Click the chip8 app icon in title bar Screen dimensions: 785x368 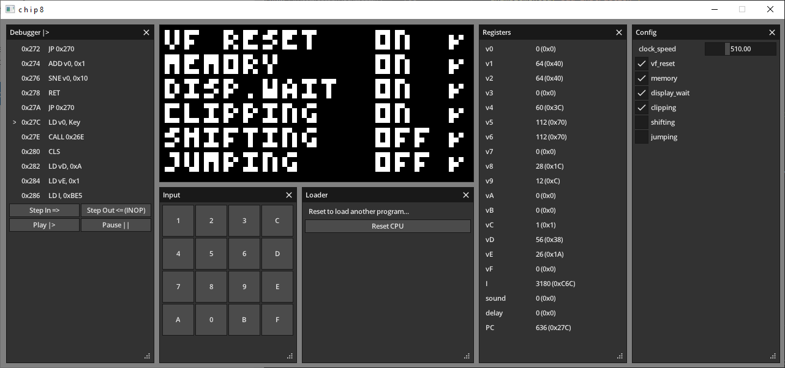[x=10, y=9]
